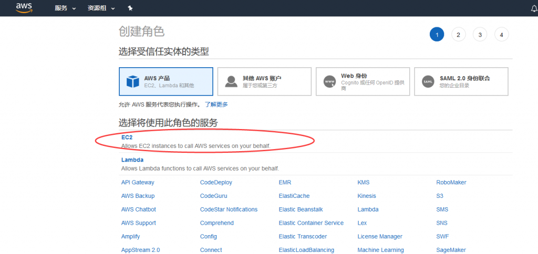The image size is (538, 254).
Task: Select ElasticLoadBalancing service
Action: [306, 250]
